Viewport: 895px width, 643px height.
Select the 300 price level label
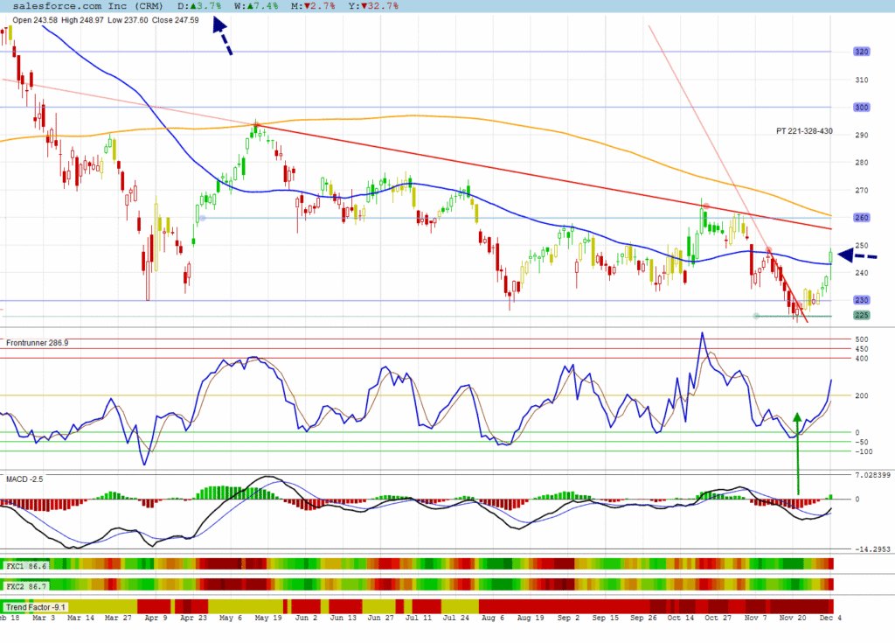pyautogui.click(x=862, y=107)
